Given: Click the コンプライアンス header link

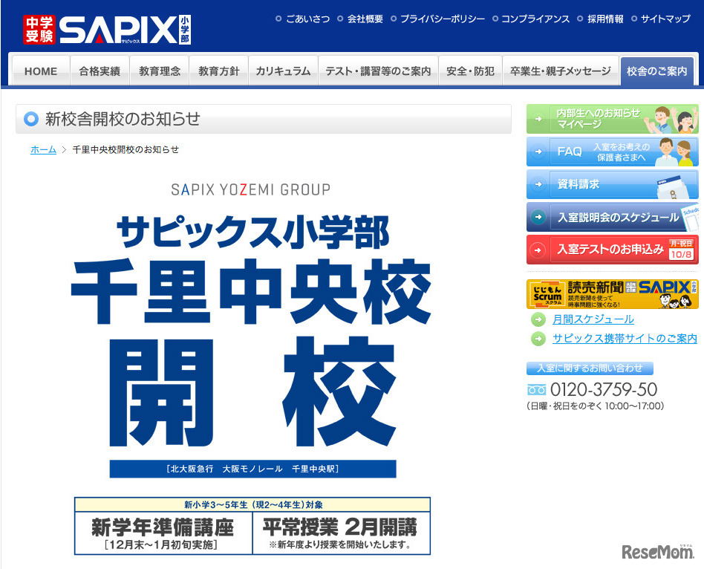Looking at the screenshot, I should click(535, 19).
